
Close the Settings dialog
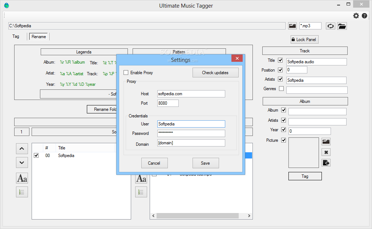click(237, 59)
